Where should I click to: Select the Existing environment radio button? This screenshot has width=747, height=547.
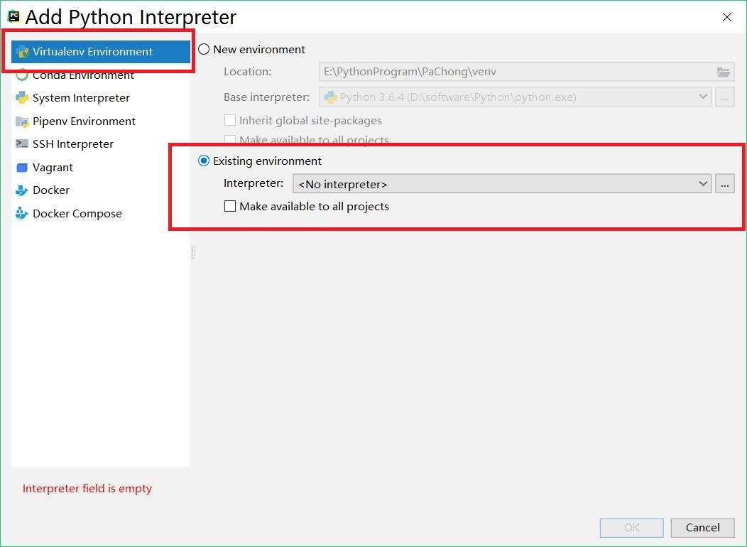click(x=204, y=161)
